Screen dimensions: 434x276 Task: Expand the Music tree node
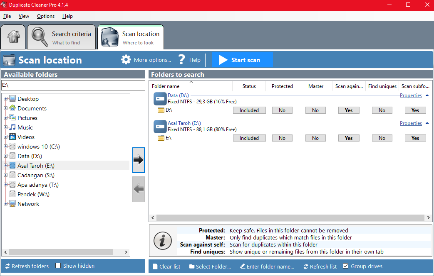click(5, 127)
